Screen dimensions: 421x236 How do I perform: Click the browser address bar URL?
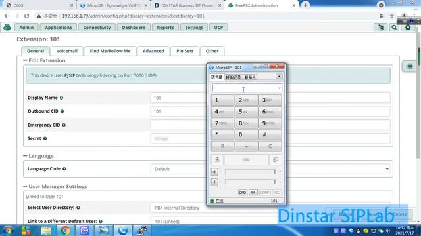(133, 16)
